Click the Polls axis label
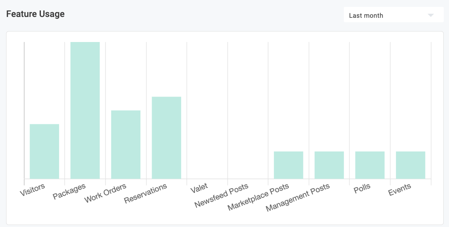449x227 pixels. [362, 189]
